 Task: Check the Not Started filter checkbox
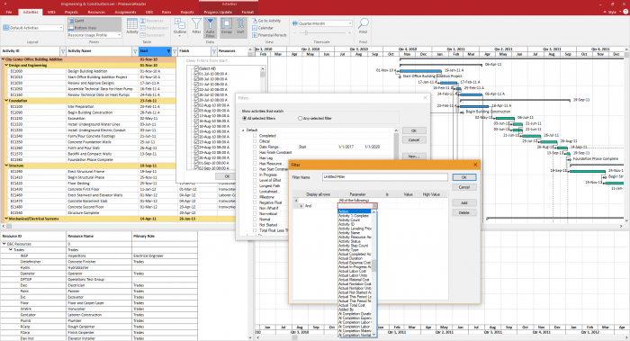point(255,225)
